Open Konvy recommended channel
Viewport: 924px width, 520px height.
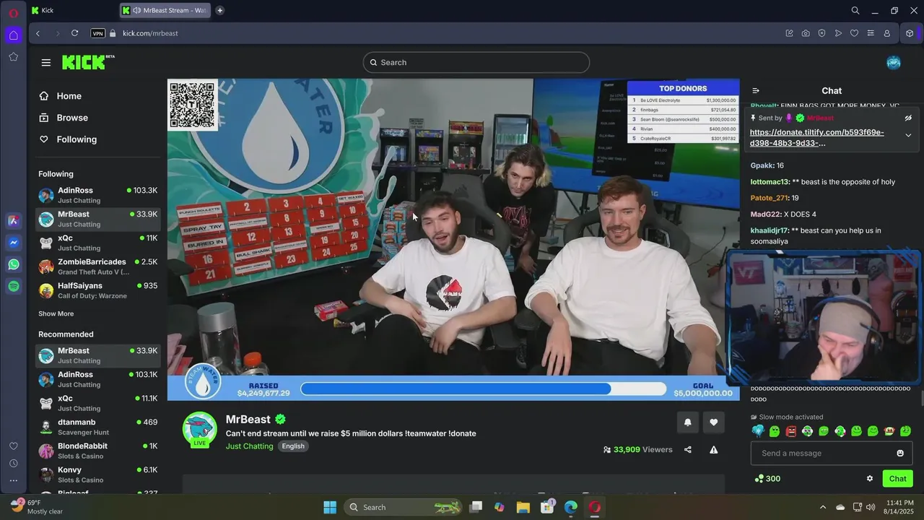point(97,474)
